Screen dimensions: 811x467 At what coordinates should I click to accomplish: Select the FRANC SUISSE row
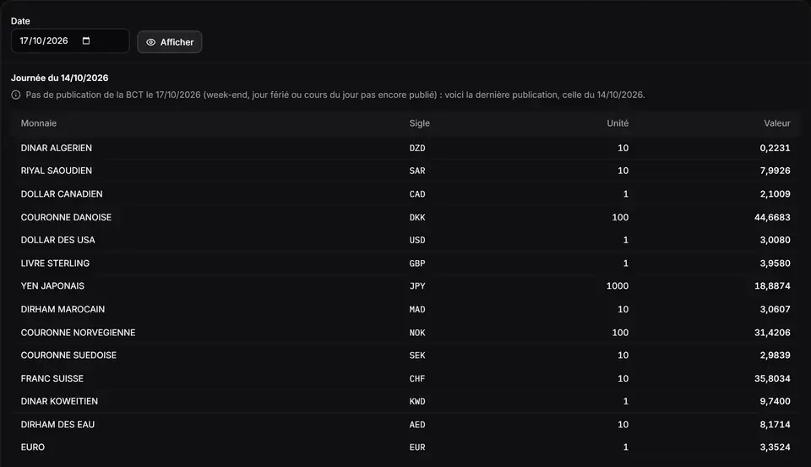405,378
